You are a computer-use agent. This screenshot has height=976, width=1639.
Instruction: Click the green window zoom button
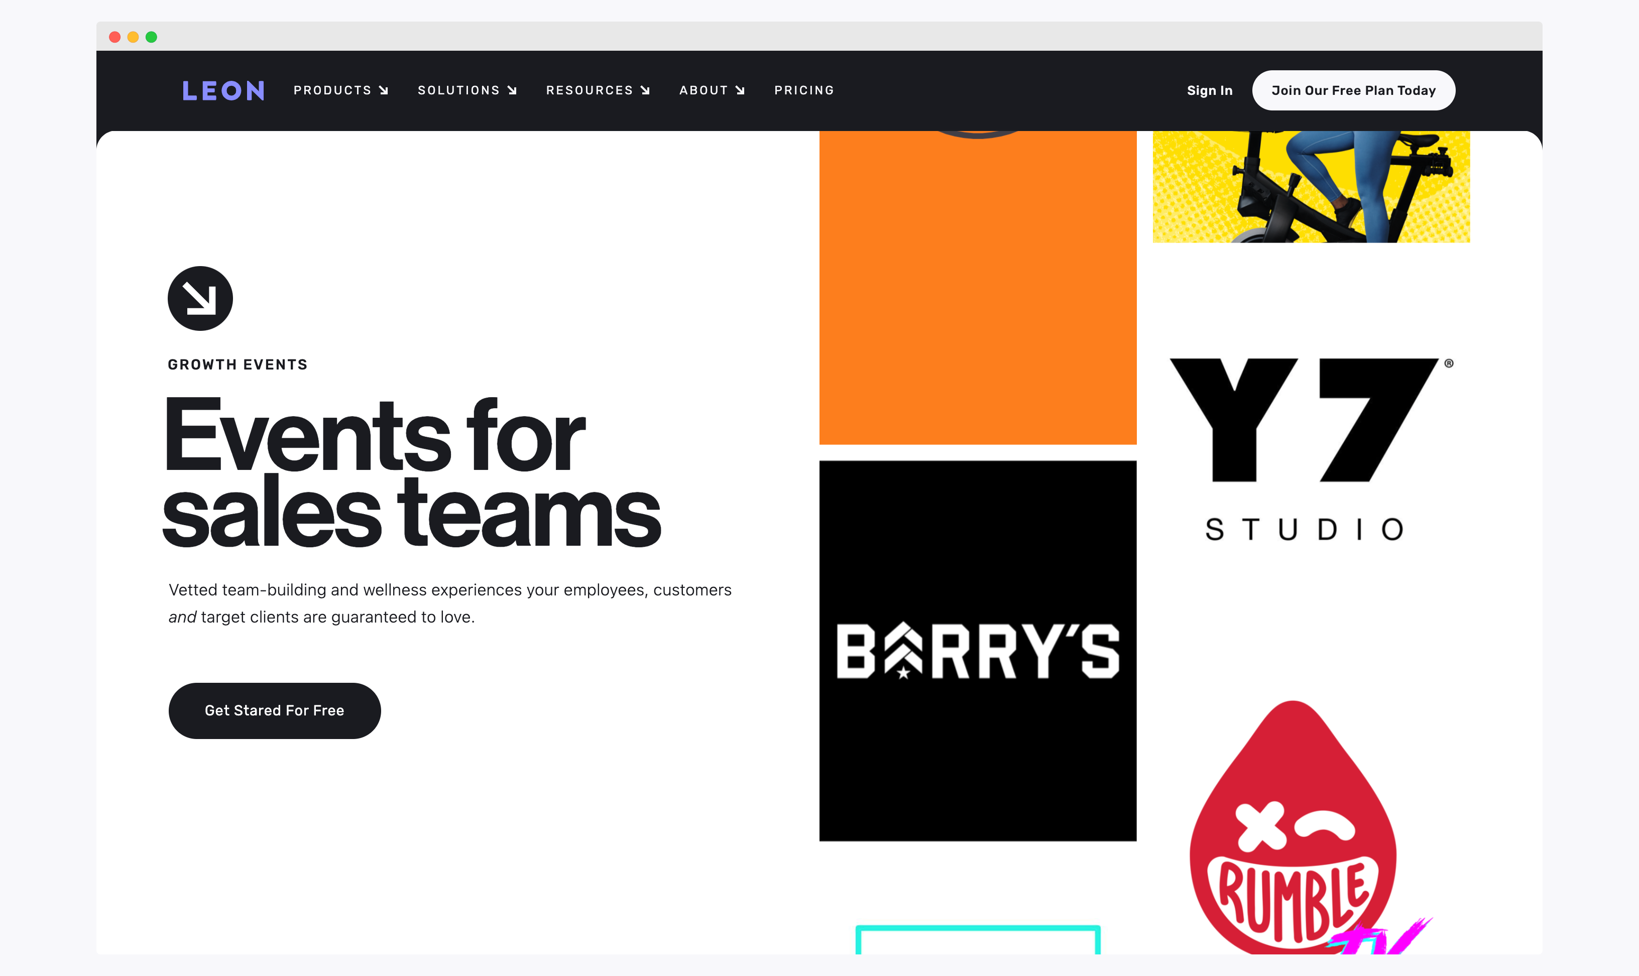pyautogui.click(x=151, y=37)
